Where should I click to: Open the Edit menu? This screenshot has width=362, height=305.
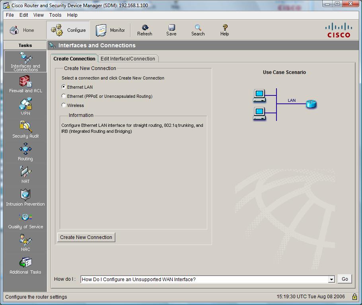[24, 15]
